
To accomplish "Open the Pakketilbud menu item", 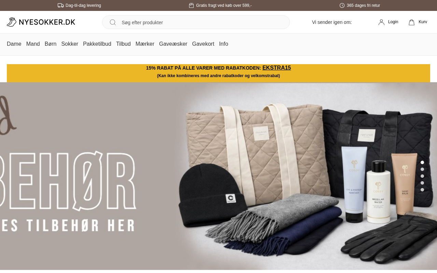I will click(97, 44).
